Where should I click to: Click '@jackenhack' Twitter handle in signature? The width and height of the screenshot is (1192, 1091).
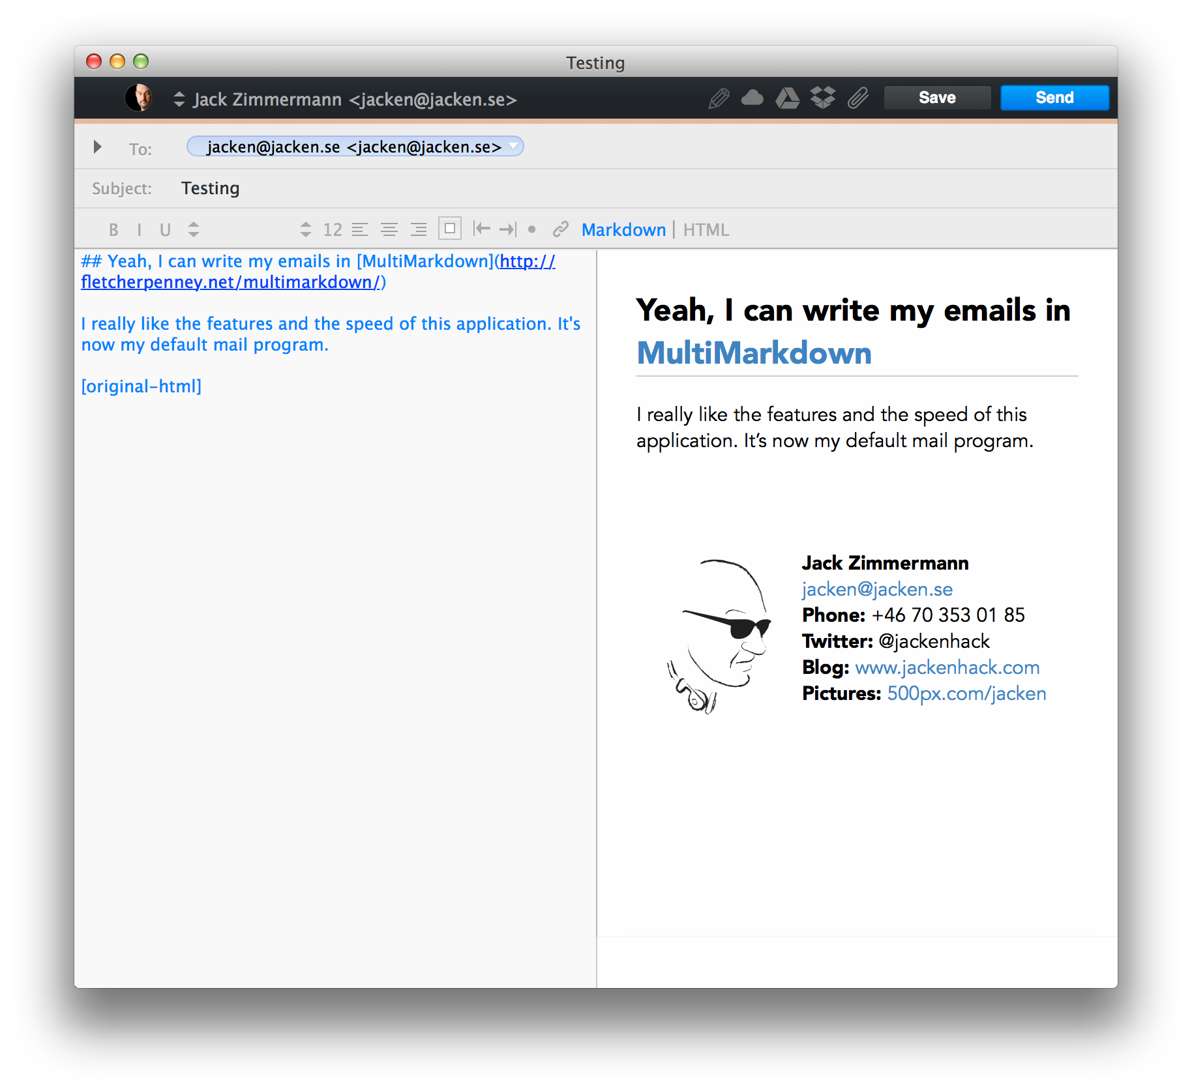(934, 641)
